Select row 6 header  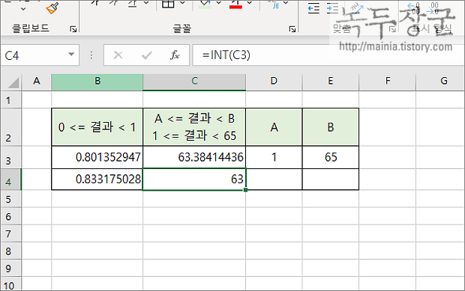(x=11, y=216)
